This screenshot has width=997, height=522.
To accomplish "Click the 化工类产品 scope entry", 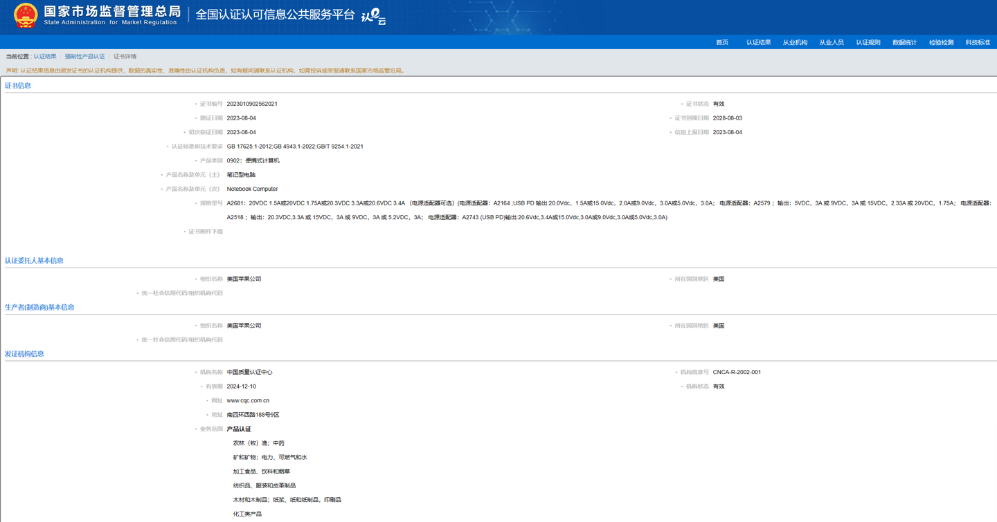I will [x=247, y=514].
